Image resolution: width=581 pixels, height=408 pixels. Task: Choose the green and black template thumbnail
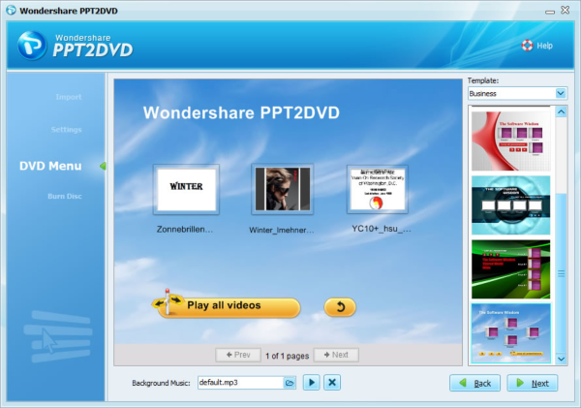click(x=511, y=269)
